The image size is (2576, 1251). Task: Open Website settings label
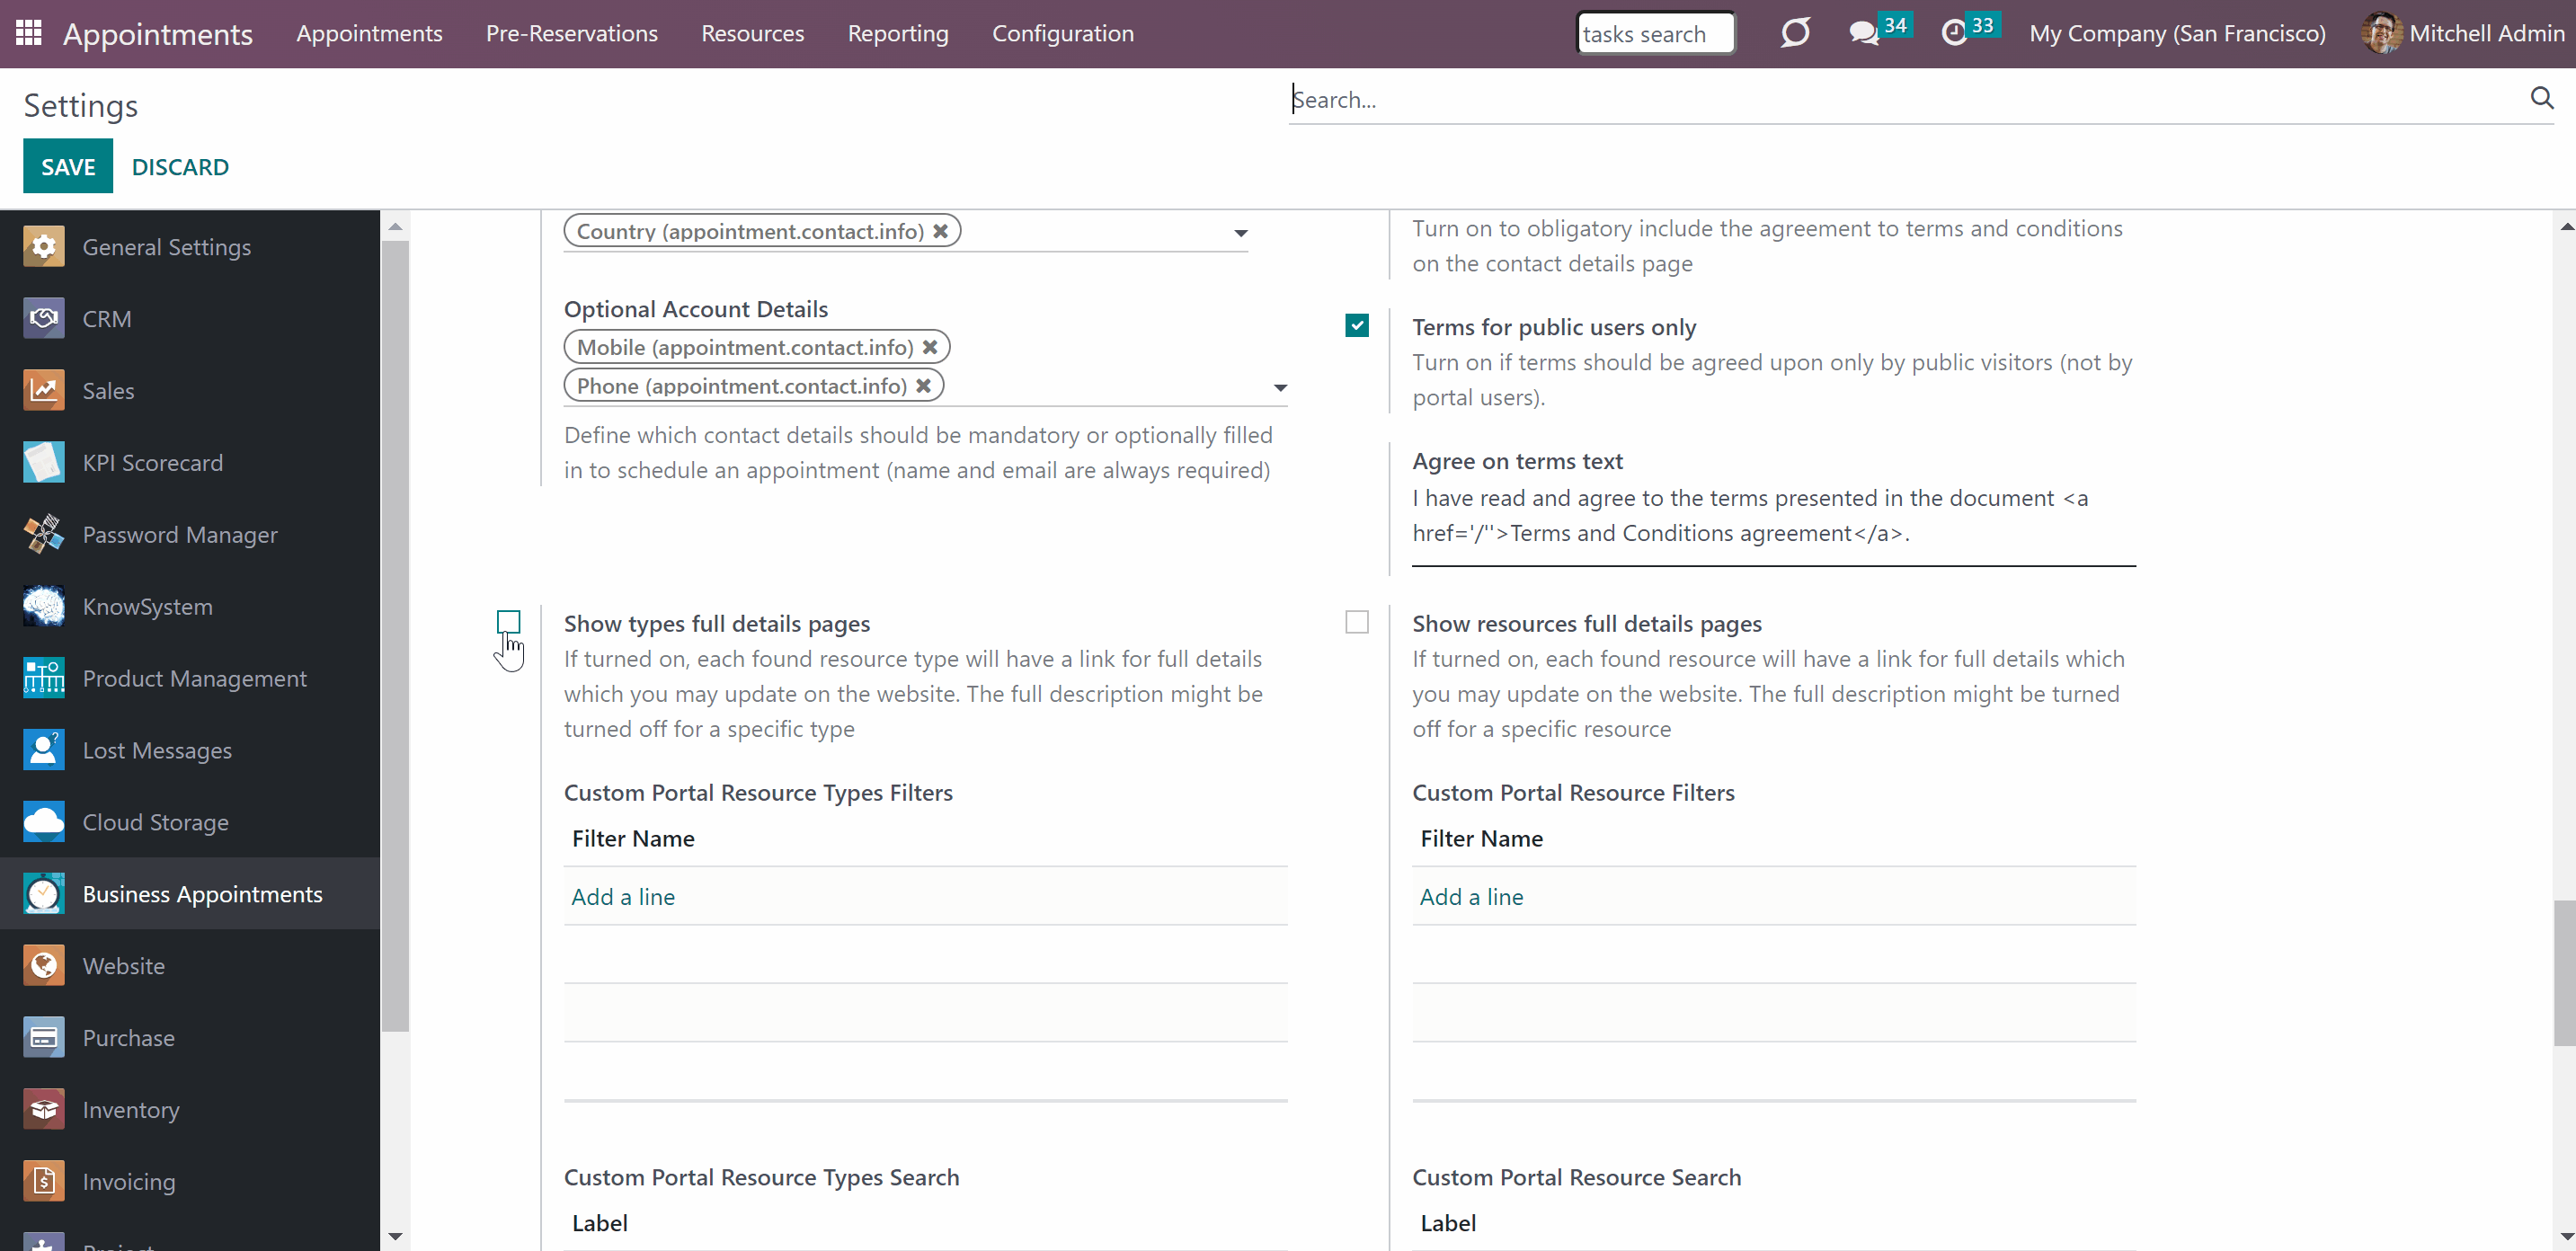click(124, 967)
